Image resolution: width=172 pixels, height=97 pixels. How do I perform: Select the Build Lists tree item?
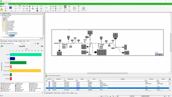point(7,17)
